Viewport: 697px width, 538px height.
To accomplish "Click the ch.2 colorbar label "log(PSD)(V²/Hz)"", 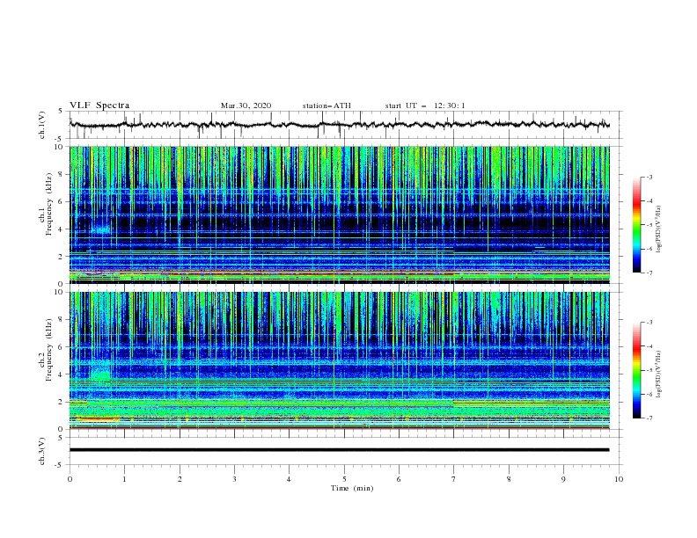I will click(x=659, y=374).
